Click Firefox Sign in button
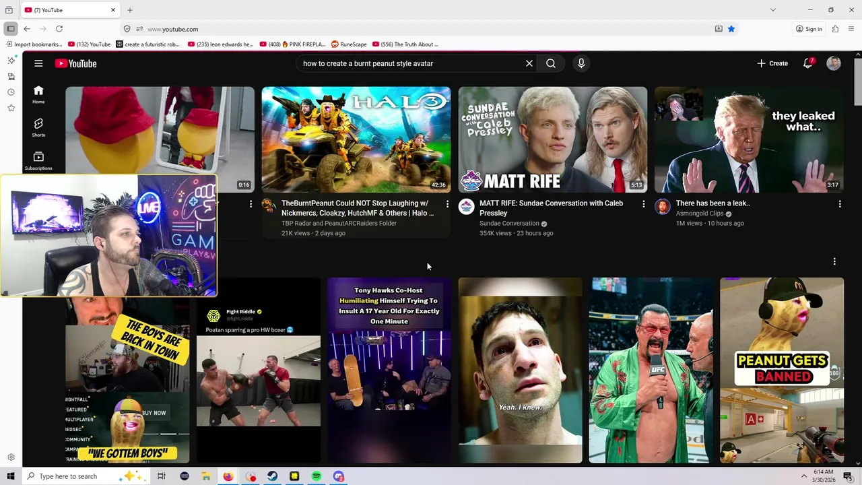Viewport: 862px width, 485px height. point(809,29)
